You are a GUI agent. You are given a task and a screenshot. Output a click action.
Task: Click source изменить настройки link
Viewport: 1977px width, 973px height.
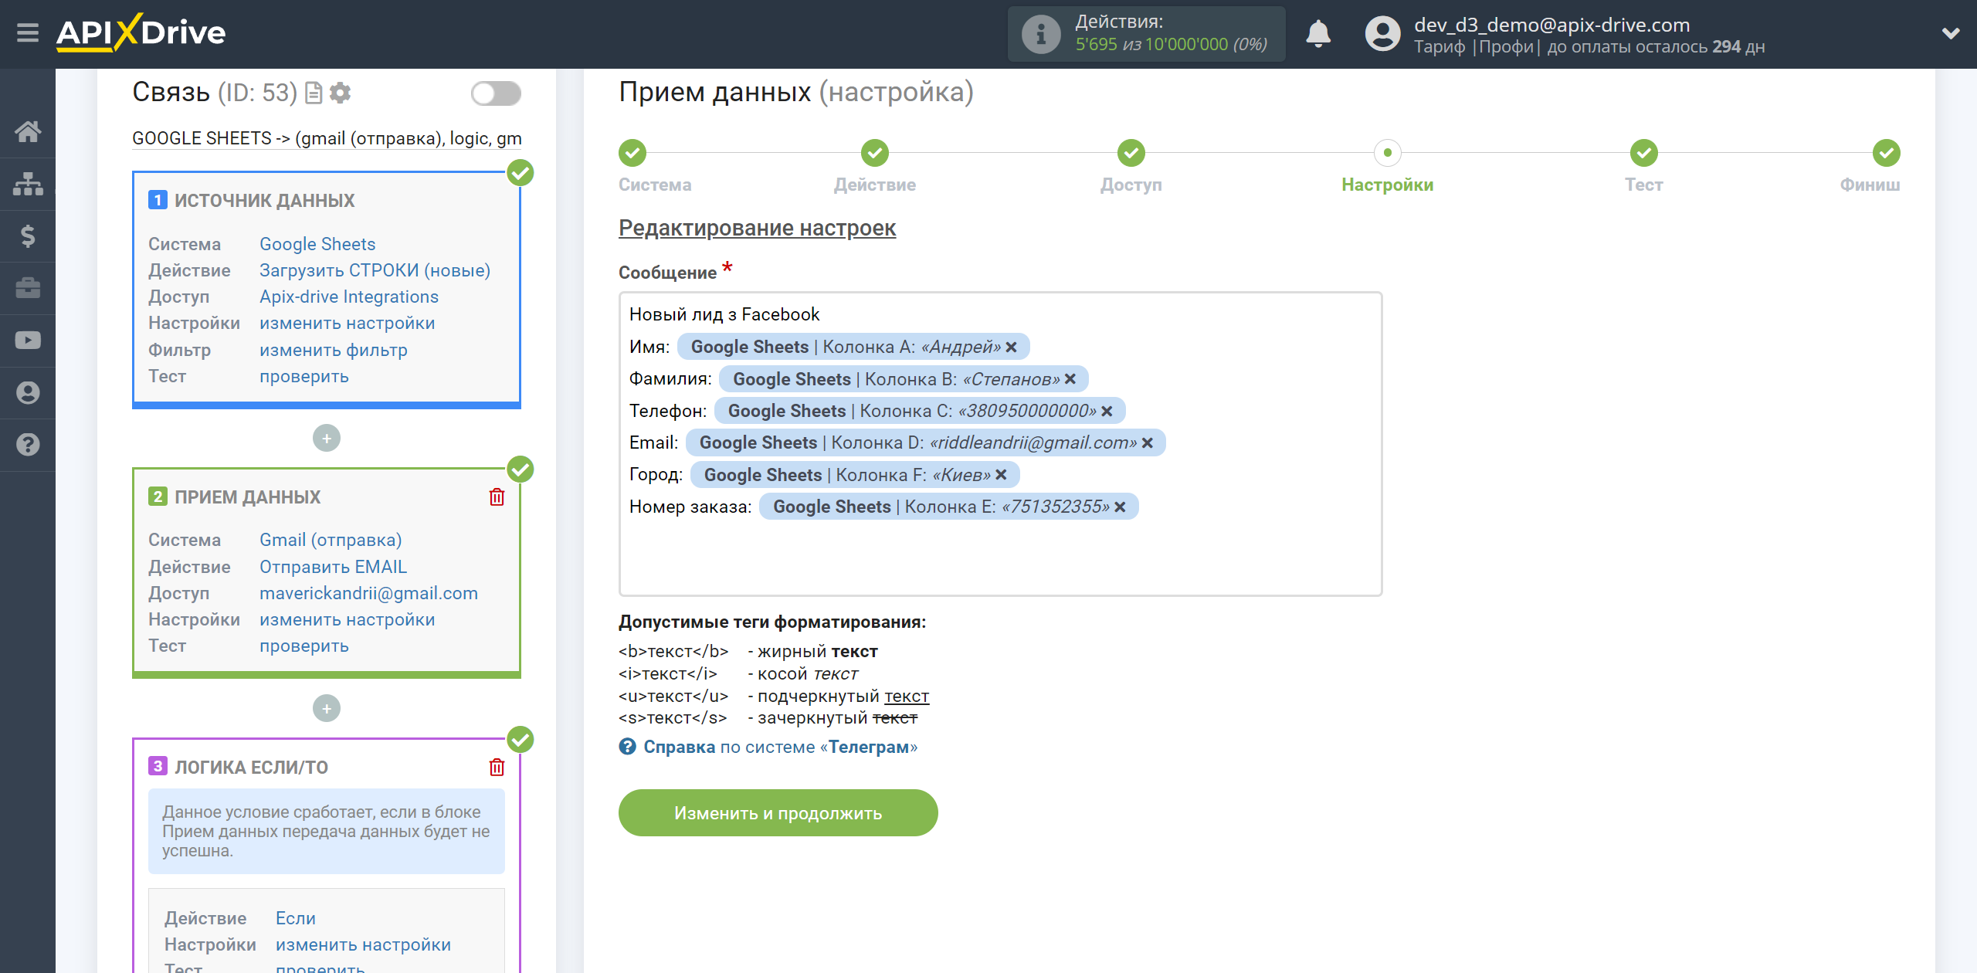[x=348, y=323]
